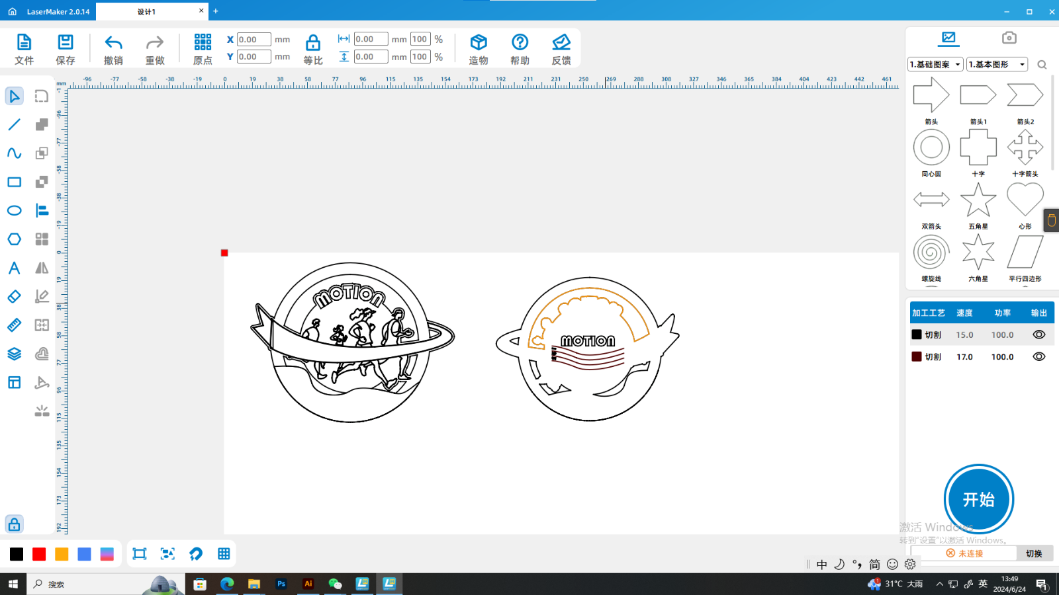Open the 造物 cube icon
The image size is (1059, 595).
(x=478, y=44)
